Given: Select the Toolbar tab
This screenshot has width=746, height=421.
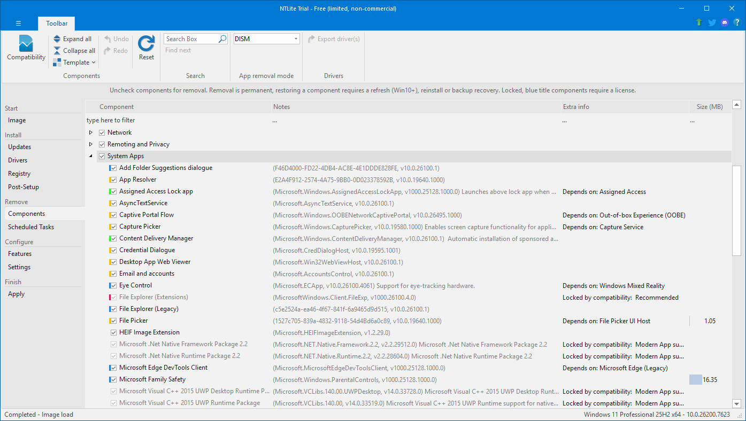Looking at the screenshot, I should click(x=57, y=24).
